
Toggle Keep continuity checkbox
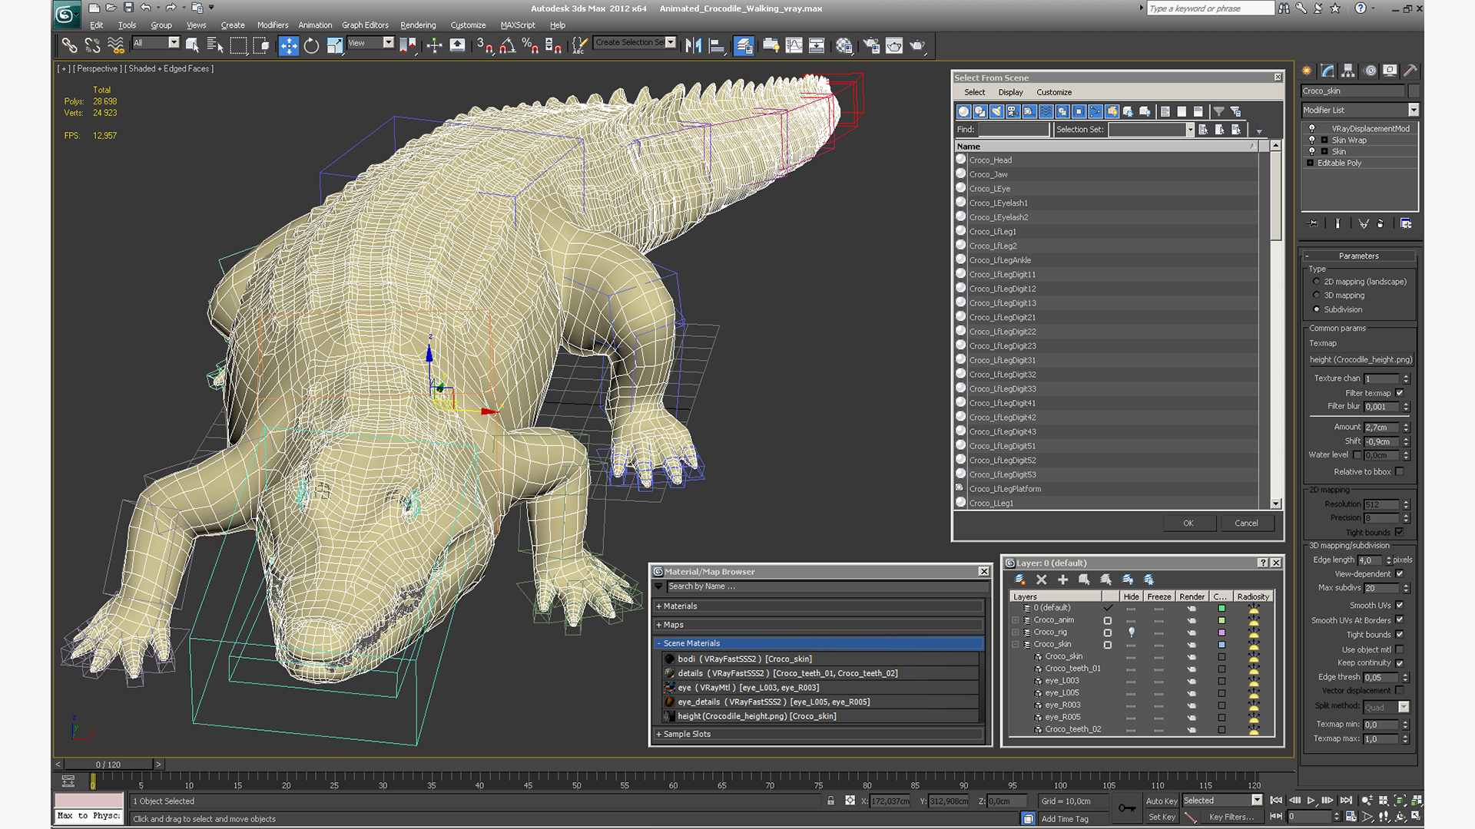click(1400, 663)
